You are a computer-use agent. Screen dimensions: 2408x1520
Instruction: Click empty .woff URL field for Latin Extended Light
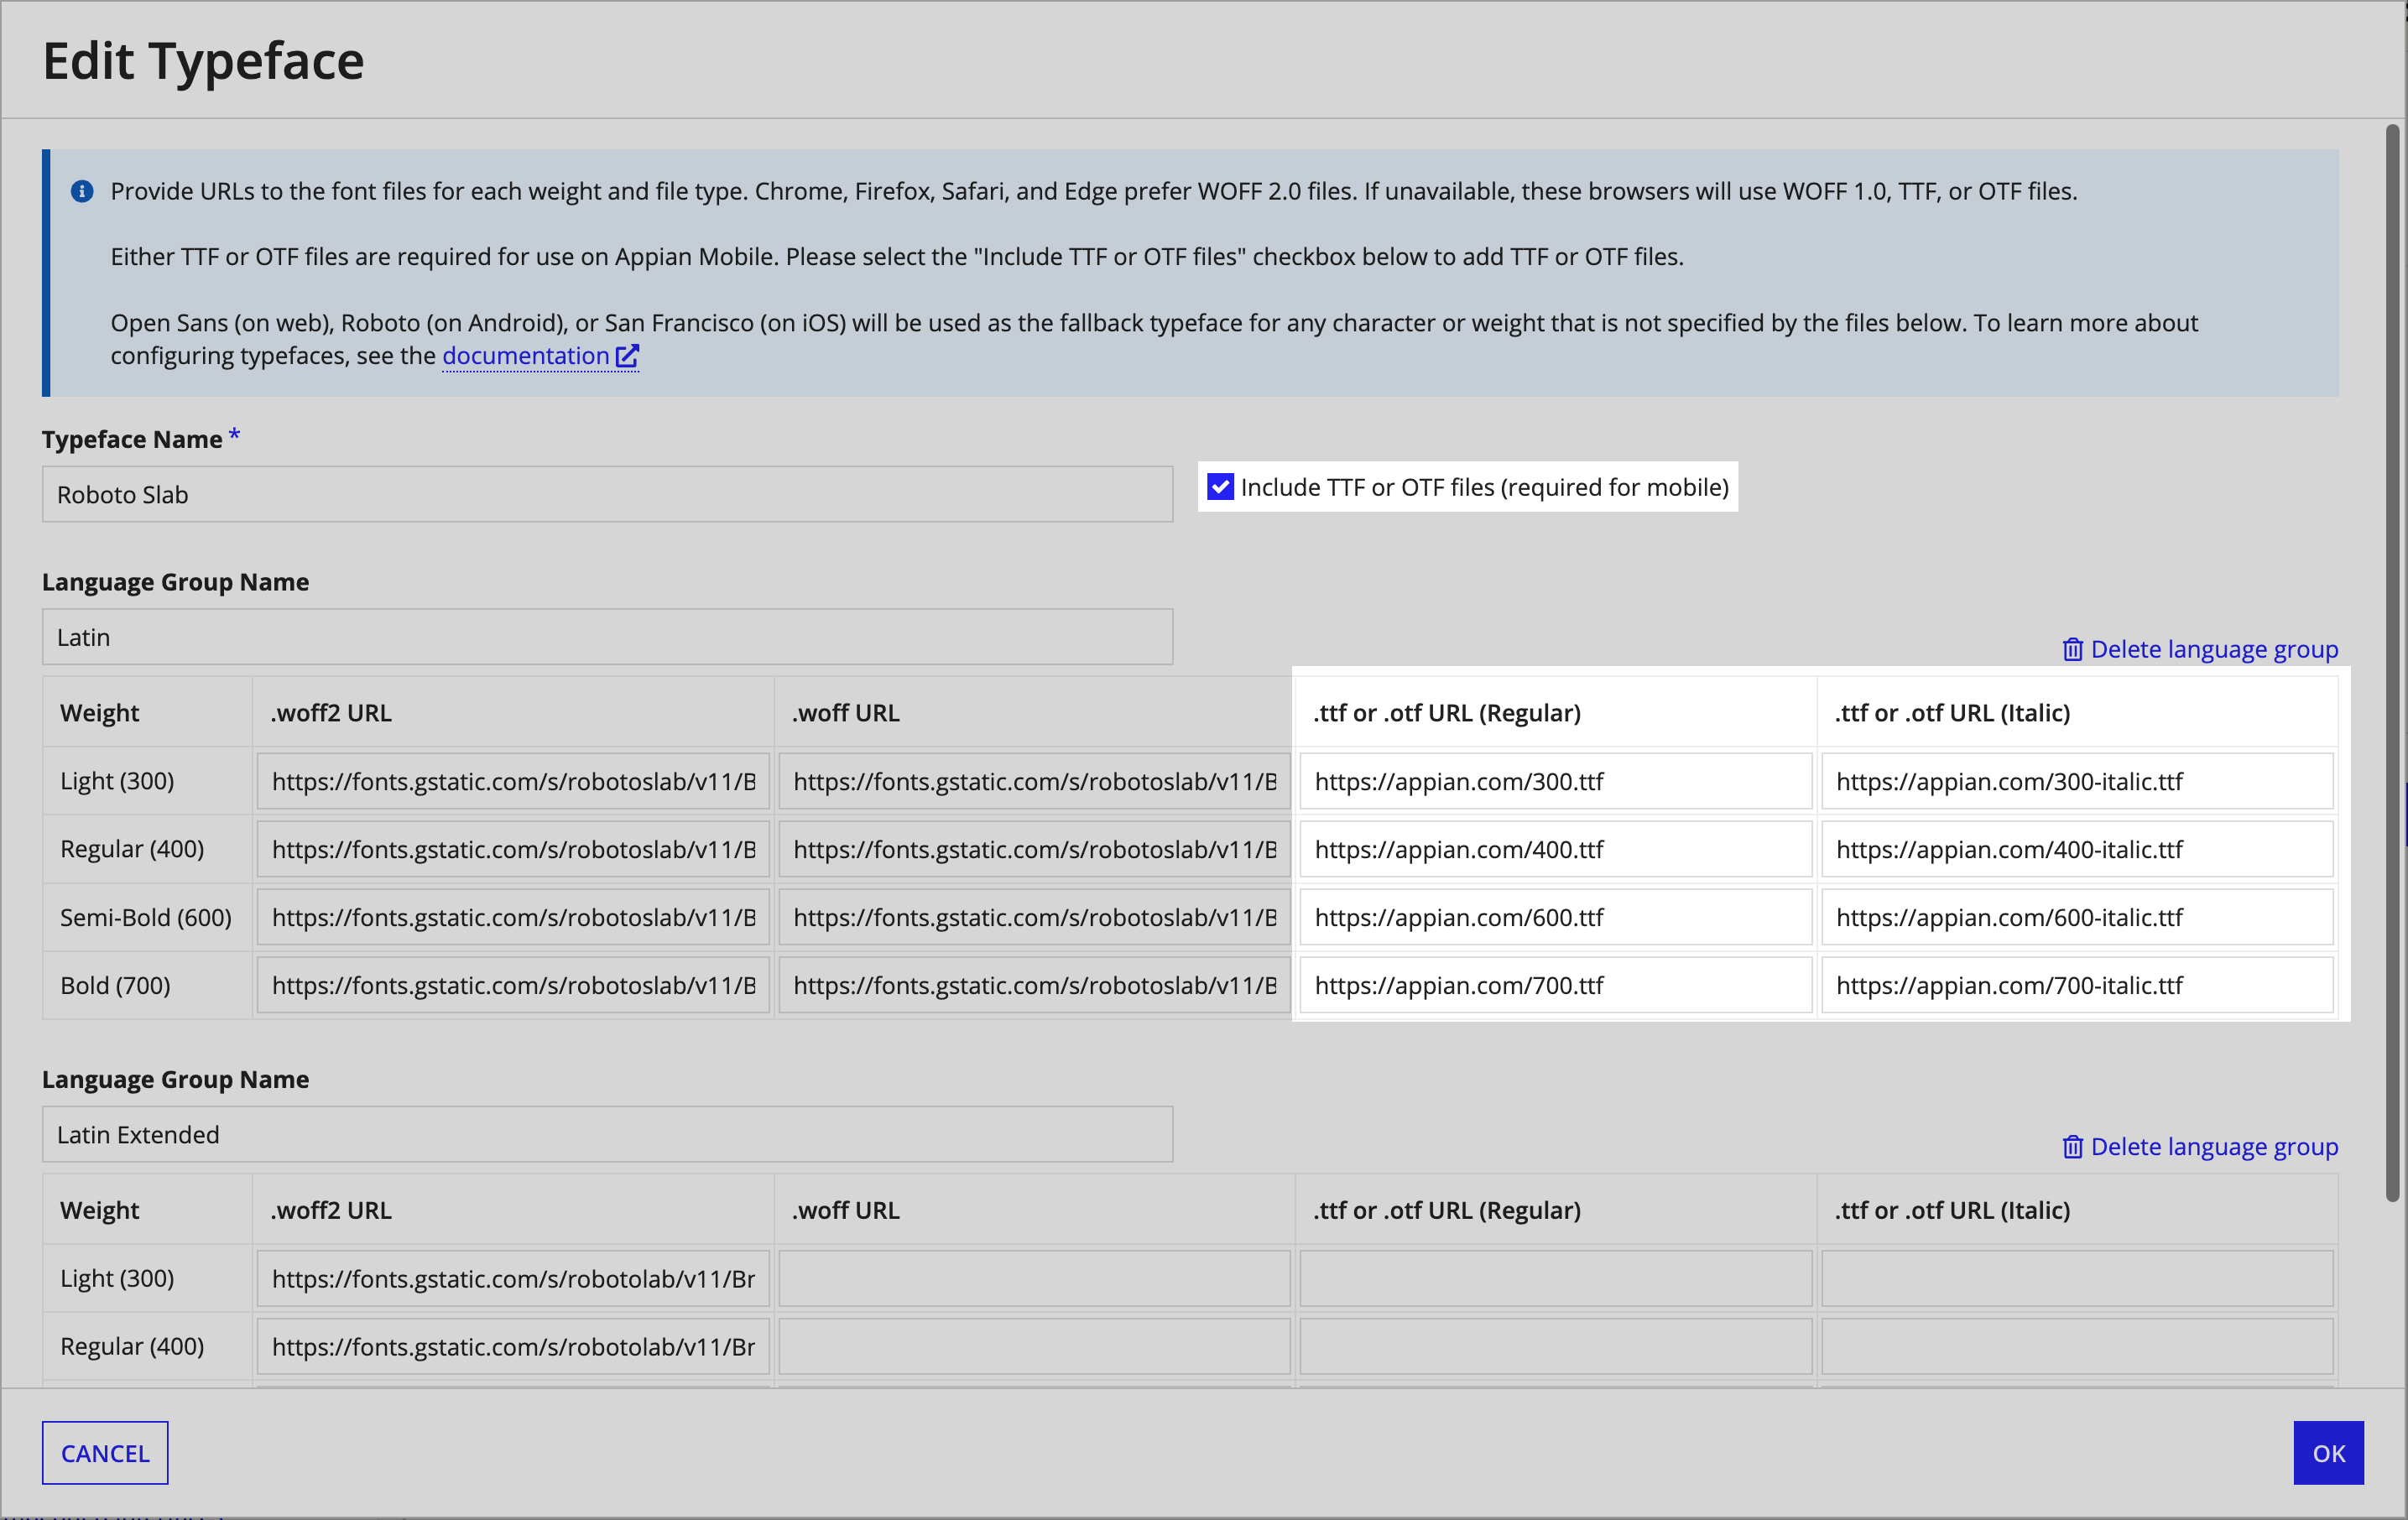(x=1035, y=1278)
